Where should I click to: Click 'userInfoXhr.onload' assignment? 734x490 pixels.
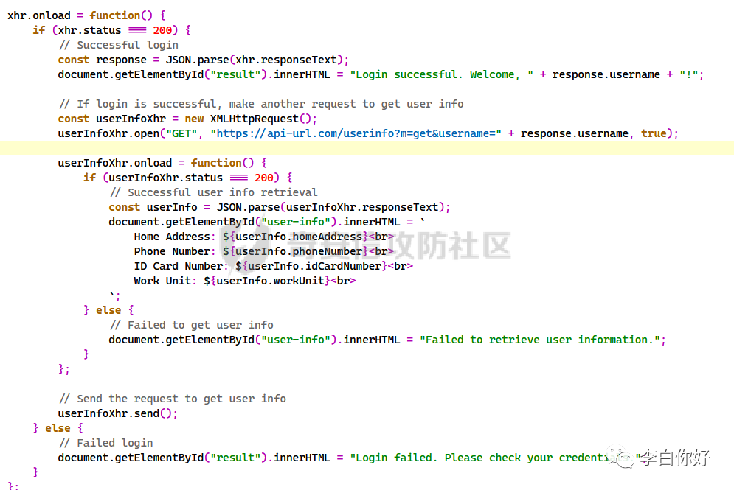click(x=114, y=163)
